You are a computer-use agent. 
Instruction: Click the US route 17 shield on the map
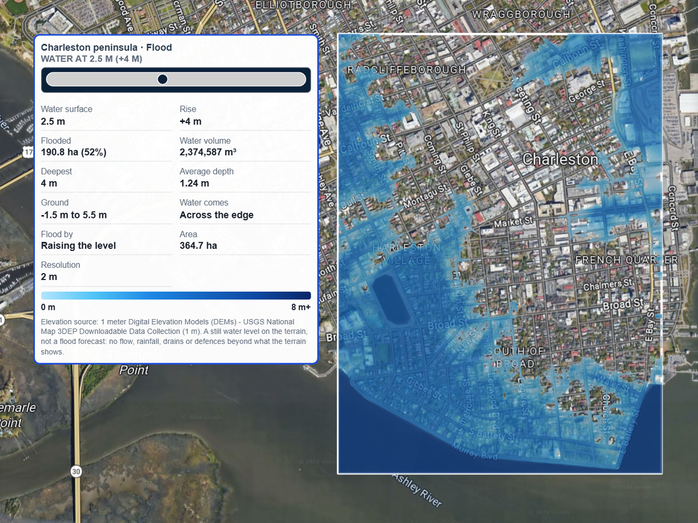point(28,152)
